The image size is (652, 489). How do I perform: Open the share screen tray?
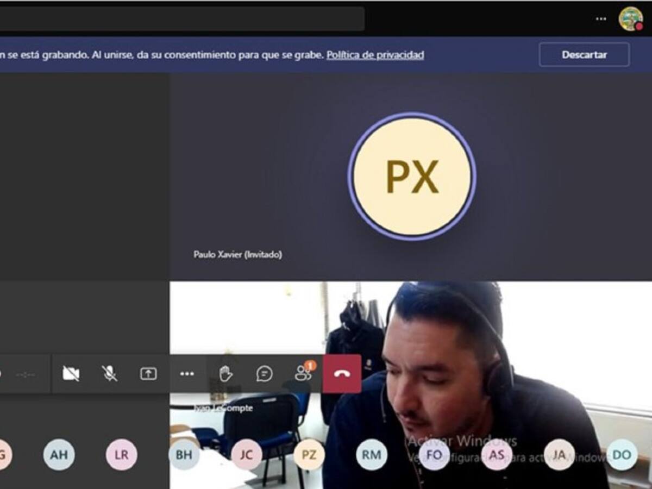click(x=148, y=374)
